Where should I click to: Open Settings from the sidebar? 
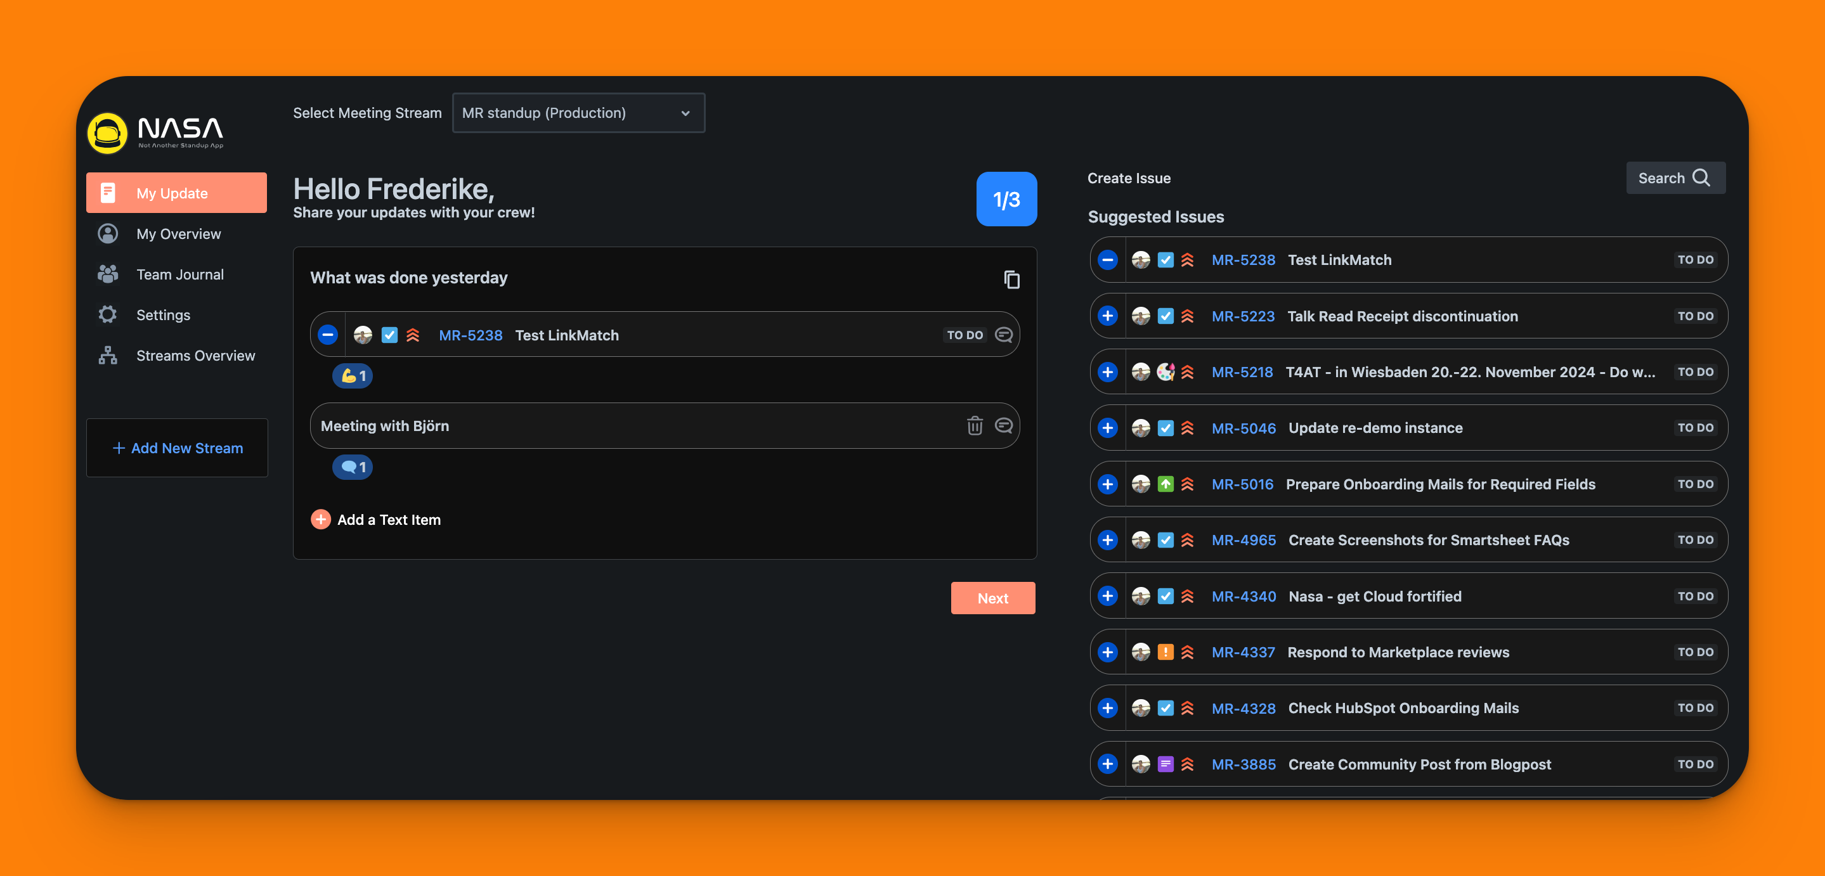point(176,314)
